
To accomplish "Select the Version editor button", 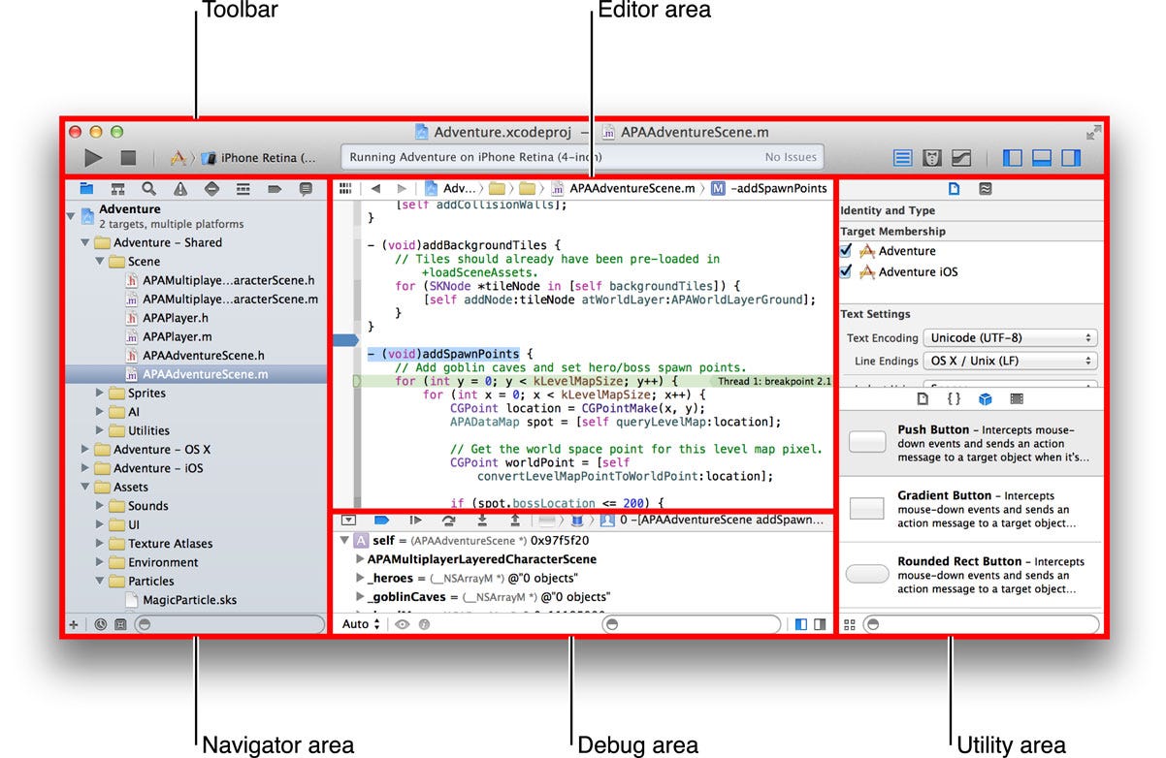I will pos(961,158).
